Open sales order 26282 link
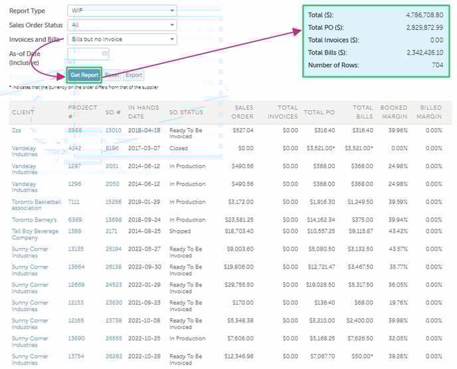Image resolution: width=457 pixels, height=369 pixels. 114,356
